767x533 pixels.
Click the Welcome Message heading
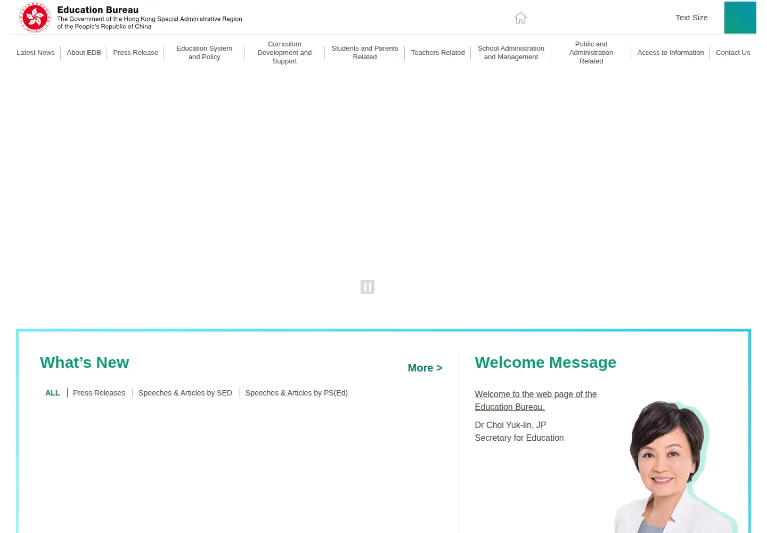coord(545,362)
